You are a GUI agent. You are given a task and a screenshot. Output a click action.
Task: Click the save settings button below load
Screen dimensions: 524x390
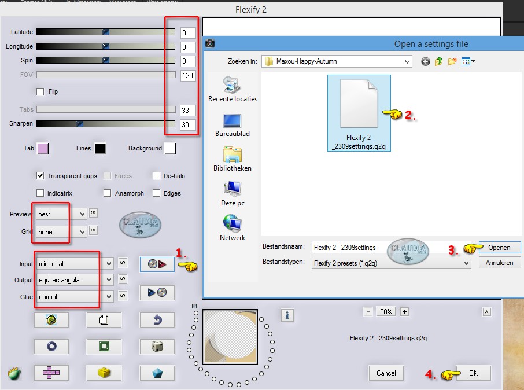(157, 293)
